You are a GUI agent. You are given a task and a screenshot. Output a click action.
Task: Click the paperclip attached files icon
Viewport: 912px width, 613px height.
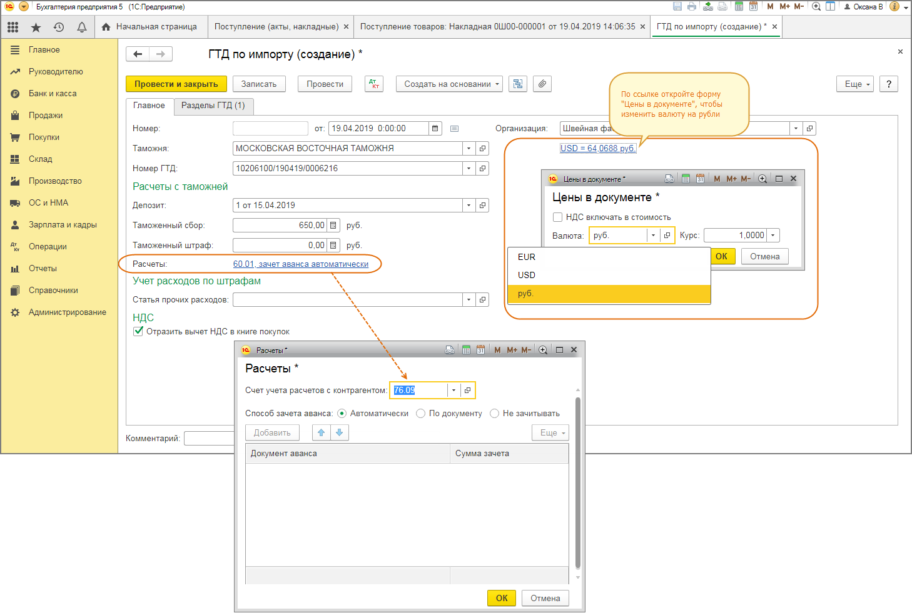pyautogui.click(x=542, y=84)
